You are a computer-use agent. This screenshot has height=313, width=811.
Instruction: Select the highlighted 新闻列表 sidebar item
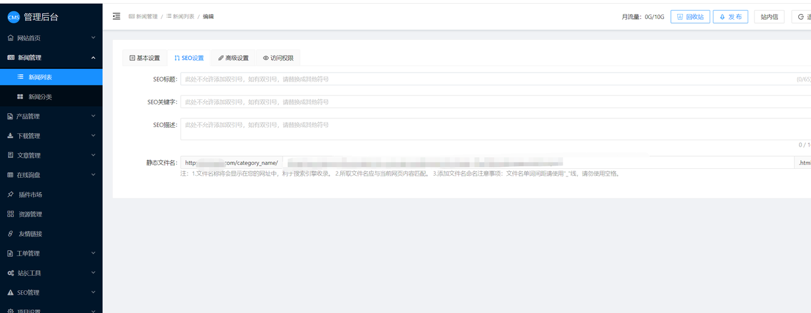click(x=40, y=77)
